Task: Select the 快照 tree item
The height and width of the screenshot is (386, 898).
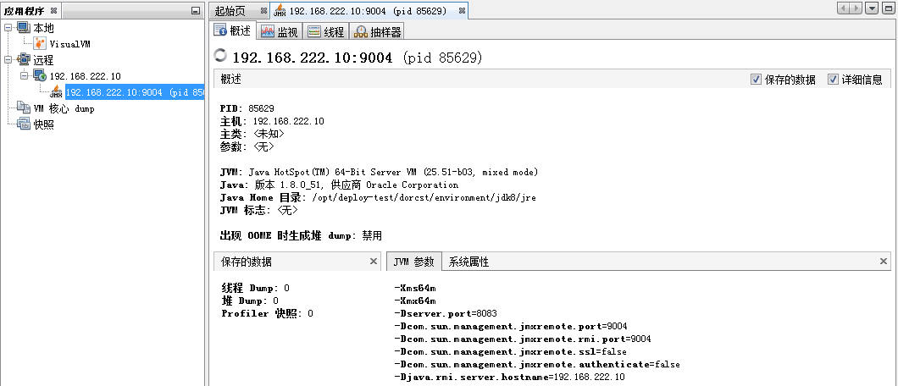Action: pos(43,124)
